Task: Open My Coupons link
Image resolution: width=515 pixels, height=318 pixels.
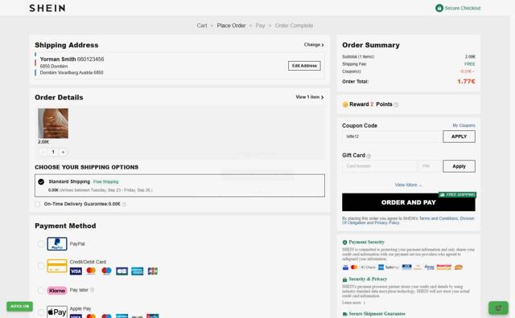Action: [x=463, y=125]
